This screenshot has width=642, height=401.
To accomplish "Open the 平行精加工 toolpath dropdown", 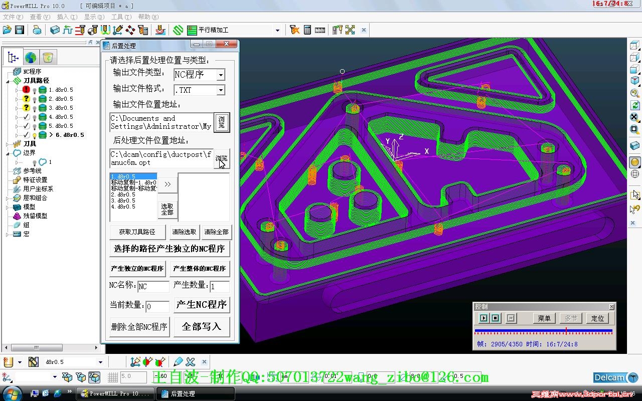I will point(277,30).
